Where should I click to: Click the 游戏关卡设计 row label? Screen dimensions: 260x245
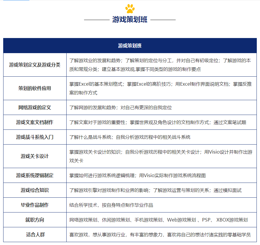click(x=35, y=156)
